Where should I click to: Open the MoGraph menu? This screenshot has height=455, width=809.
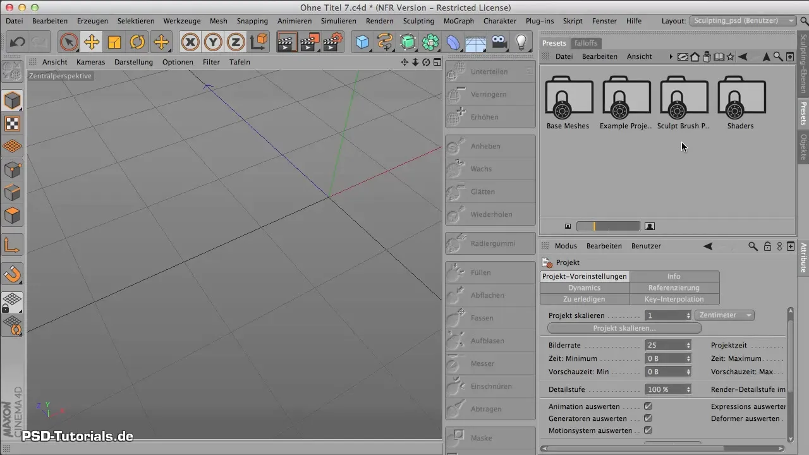click(x=458, y=21)
